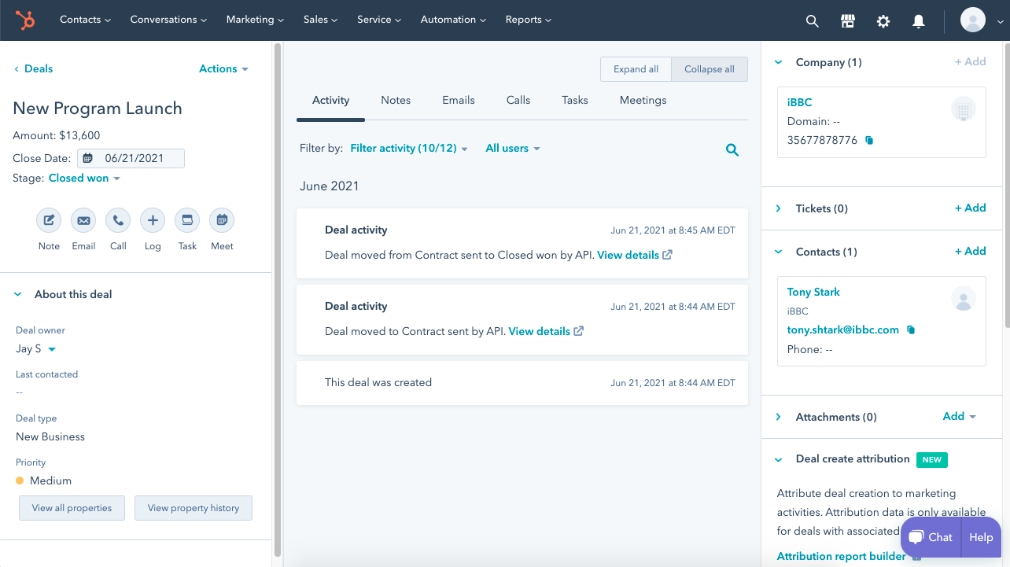Change the Stage Closed won dropdown
This screenshot has width=1010, height=567.
click(84, 179)
